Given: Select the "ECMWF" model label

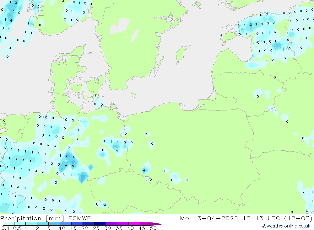Looking at the screenshot, I should (x=79, y=218).
